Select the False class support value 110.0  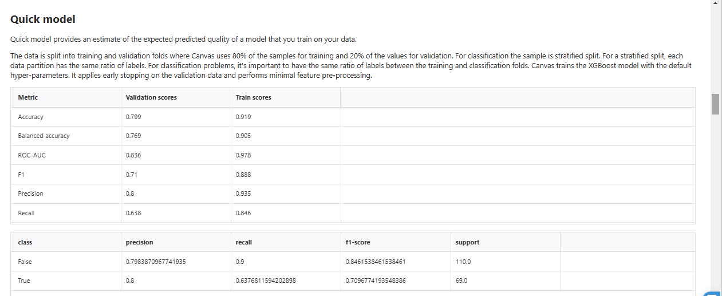(x=463, y=262)
